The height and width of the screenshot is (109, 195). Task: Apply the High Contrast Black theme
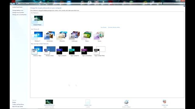tap(87, 51)
